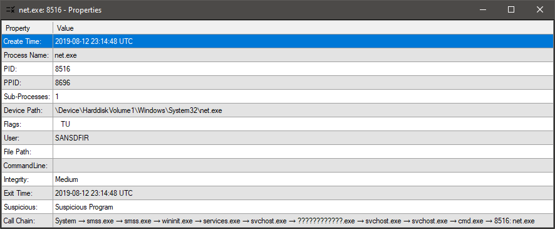Sort by the Property column header
This screenshot has height=229, width=555.
click(27, 28)
